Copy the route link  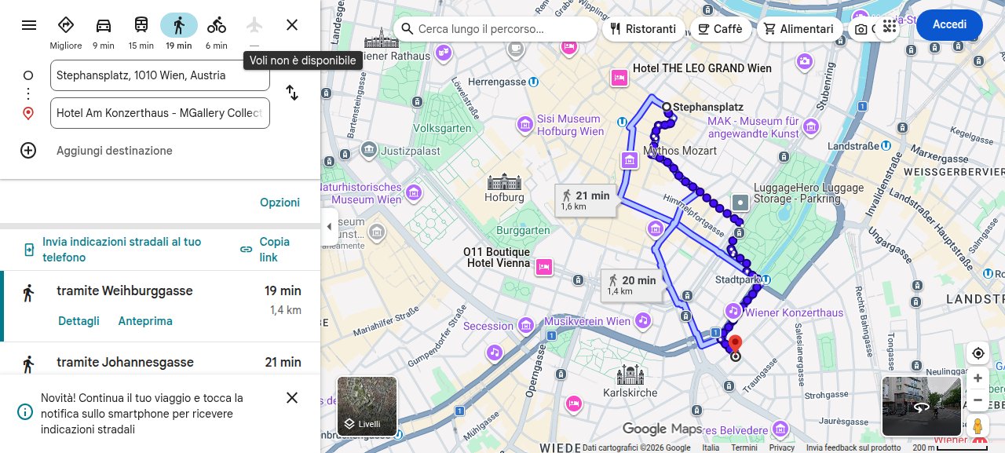click(x=265, y=250)
